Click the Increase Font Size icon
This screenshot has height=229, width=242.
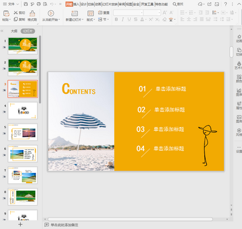pos(165,13)
